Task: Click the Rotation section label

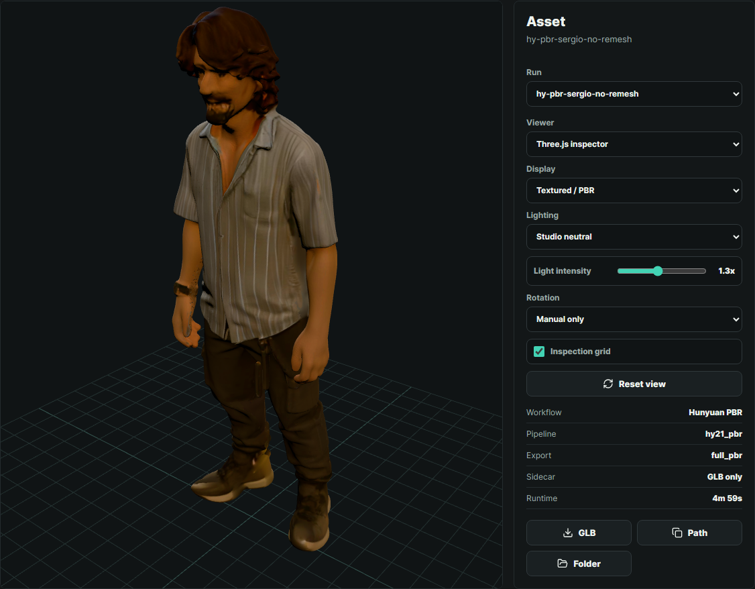Action: pos(542,298)
